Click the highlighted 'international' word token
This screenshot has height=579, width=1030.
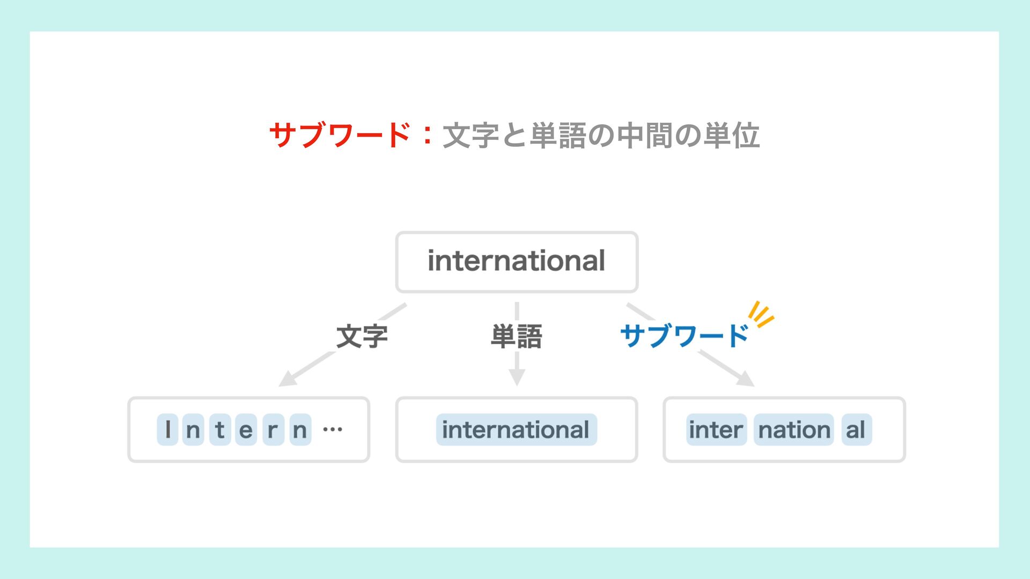click(517, 429)
